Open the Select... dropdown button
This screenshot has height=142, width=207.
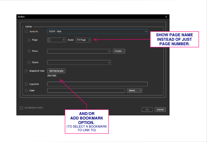coord(135,90)
